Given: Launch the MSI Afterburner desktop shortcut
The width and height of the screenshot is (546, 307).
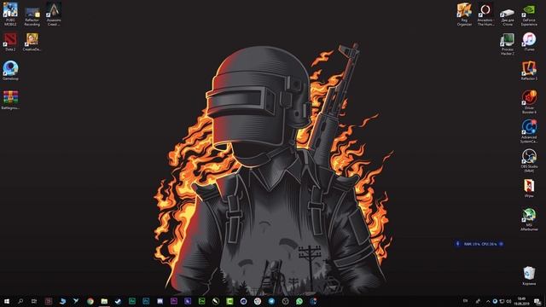Looking at the screenshot, I should point(529,219).
